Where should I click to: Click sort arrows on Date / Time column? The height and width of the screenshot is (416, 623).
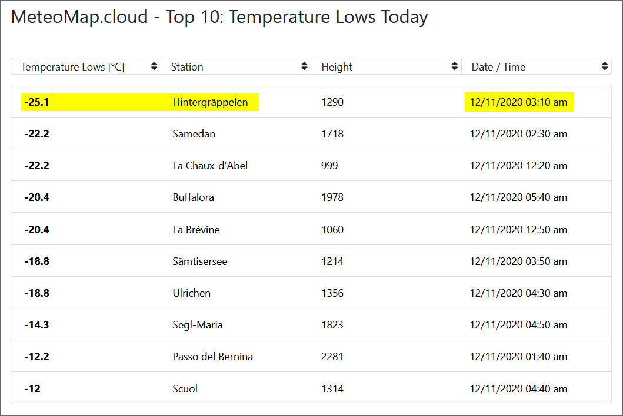605,66
